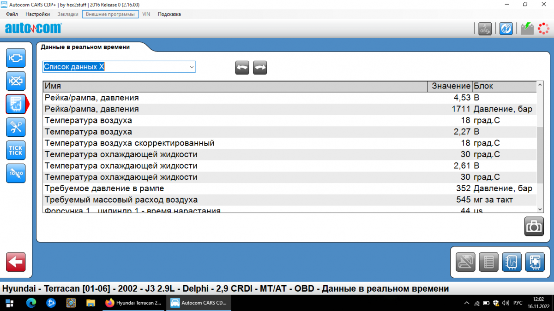Select the Температура воздуха row with 2,27 В
Viewport: 554px width, 311px height.
point(290,132)
